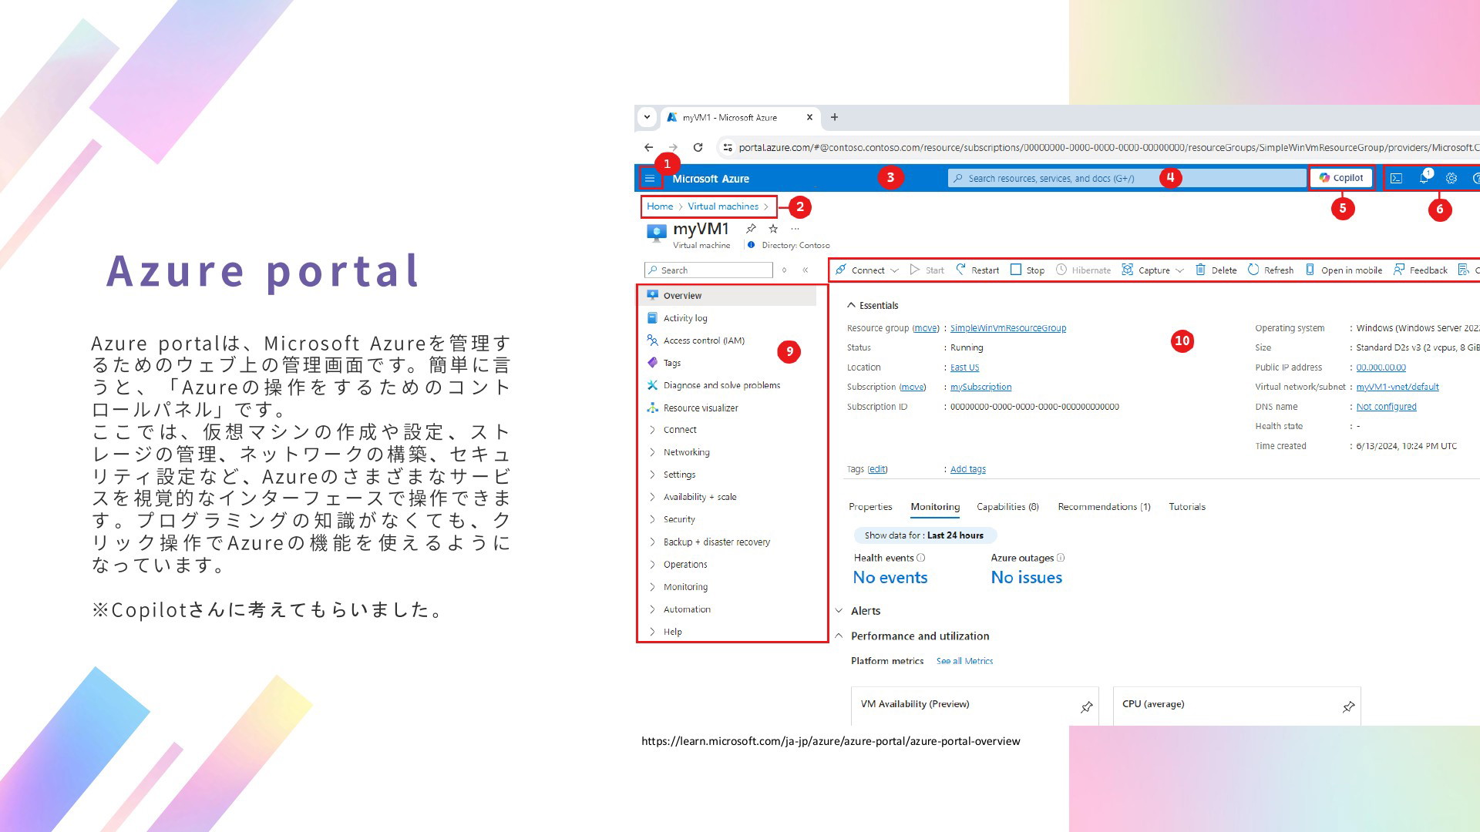
Task: Click the global search resources field
Action: [x=1126, y=178]
